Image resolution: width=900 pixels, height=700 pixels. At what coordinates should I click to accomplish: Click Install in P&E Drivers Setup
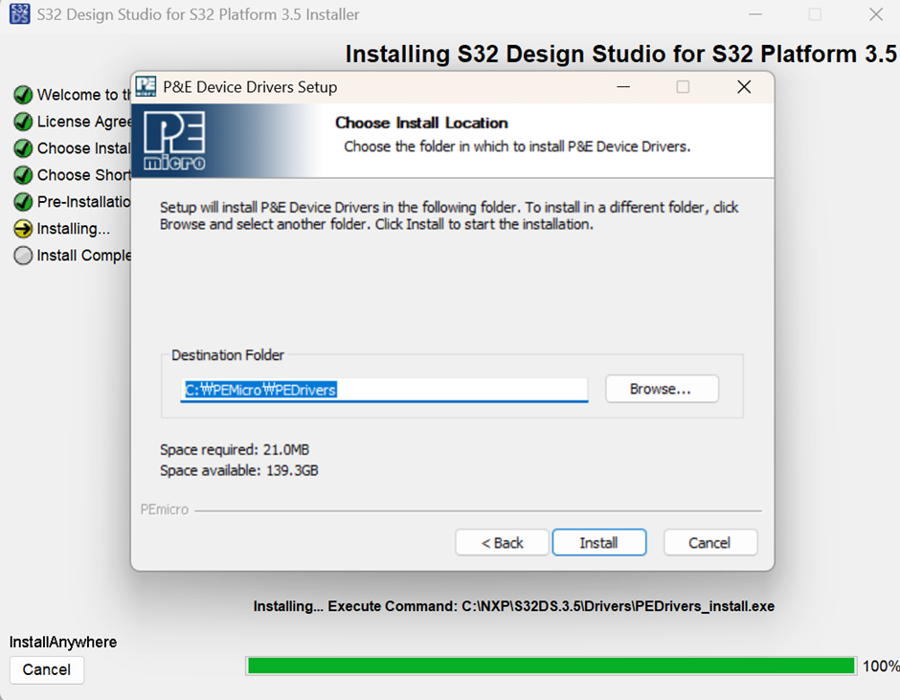pos(599,543)
